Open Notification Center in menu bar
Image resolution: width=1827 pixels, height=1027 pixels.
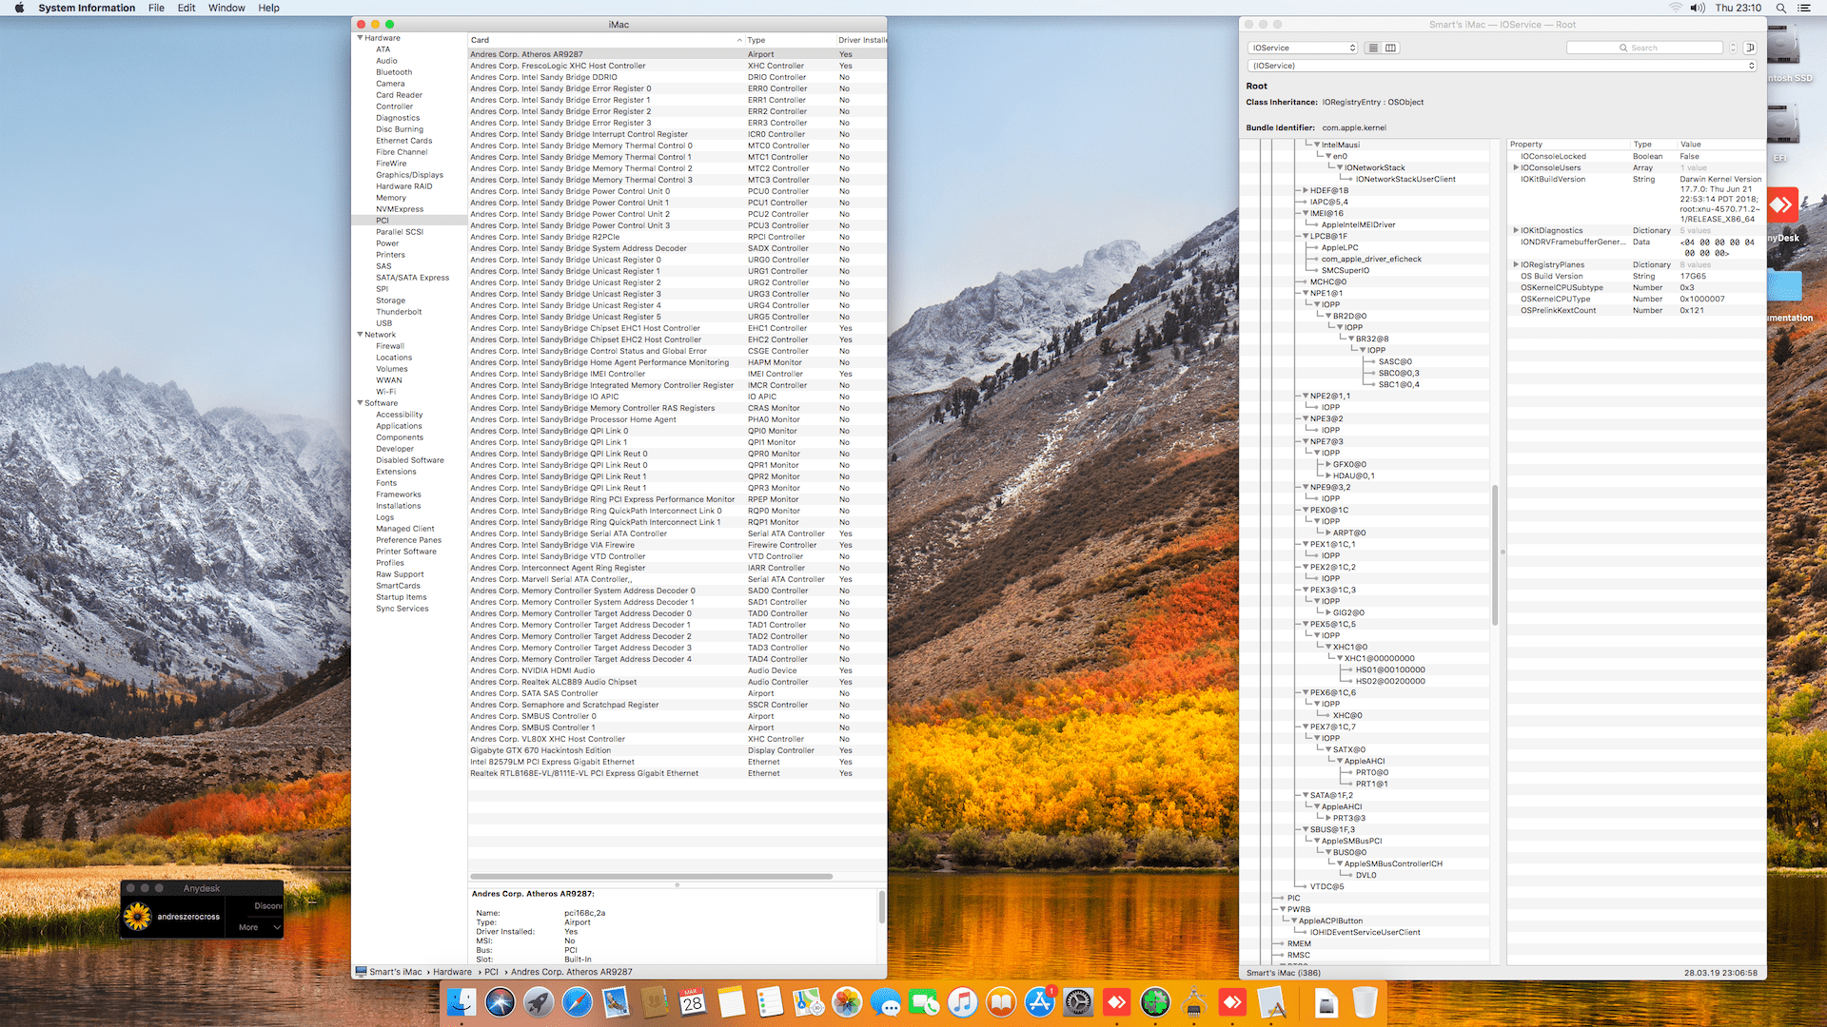pyautogui.click(x=1804, y=8)
